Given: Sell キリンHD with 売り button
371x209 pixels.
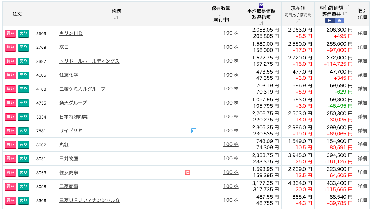Looking at the screenshot, I should pos(23,33).
